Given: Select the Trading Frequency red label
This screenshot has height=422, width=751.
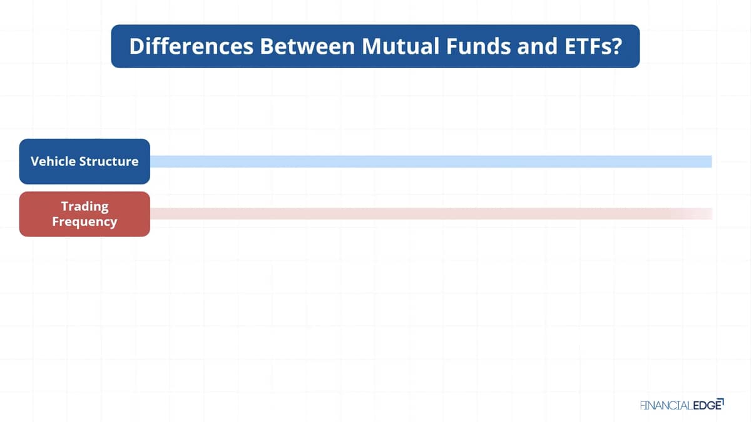Looking at the screenshot, I should tap(84, 214).
